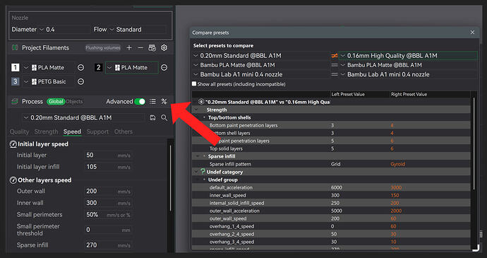Click the Left Preset Value column header
487x258 pixels.
click(x=360, y=94)
